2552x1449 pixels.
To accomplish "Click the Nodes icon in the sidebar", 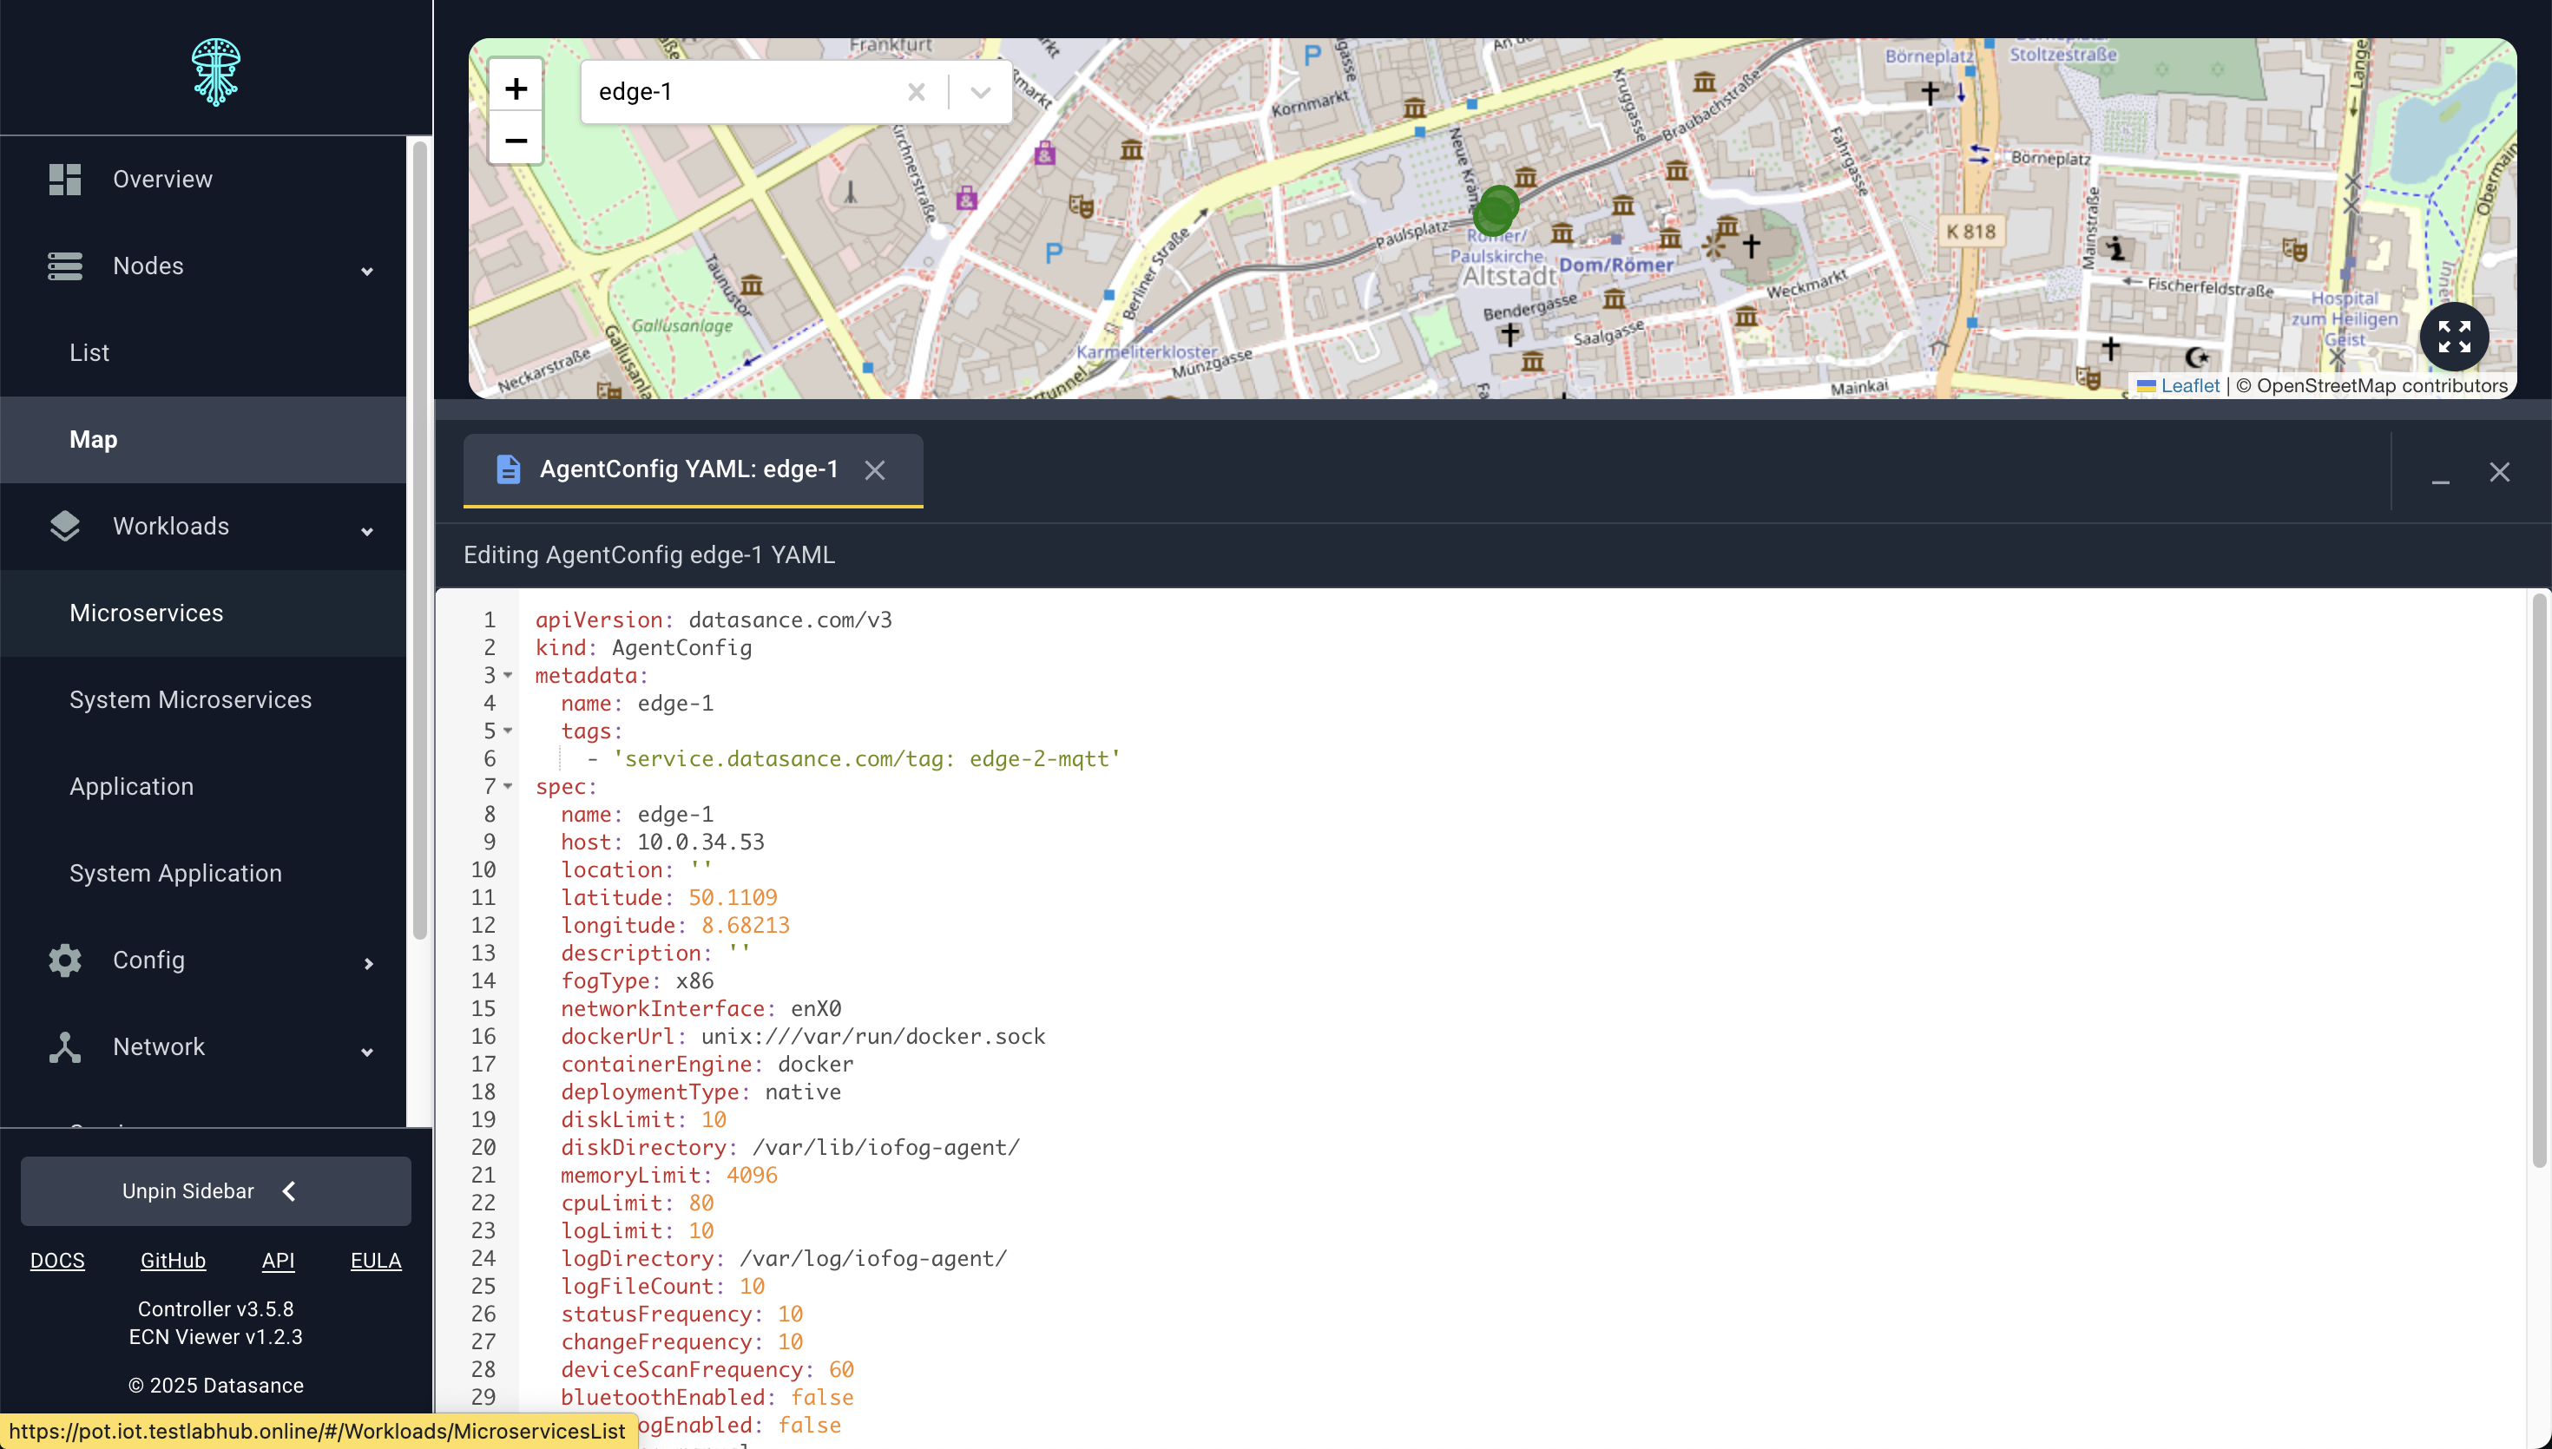I will tap(63, 266).
